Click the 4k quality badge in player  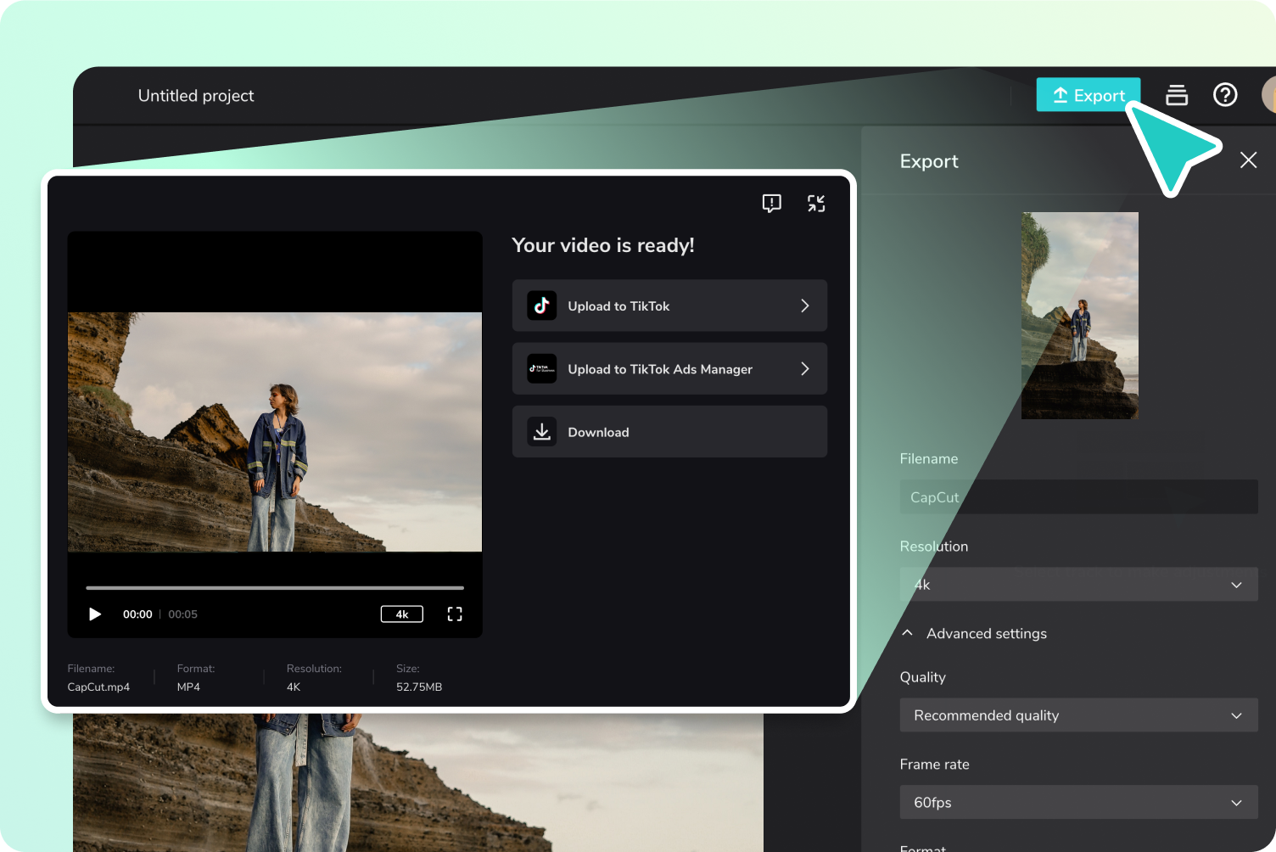402,614
